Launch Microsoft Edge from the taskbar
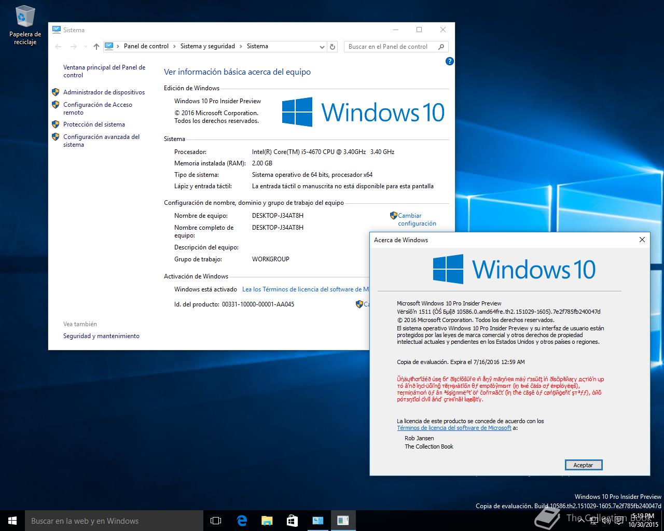The image size is (664, 531). point(241,521)
